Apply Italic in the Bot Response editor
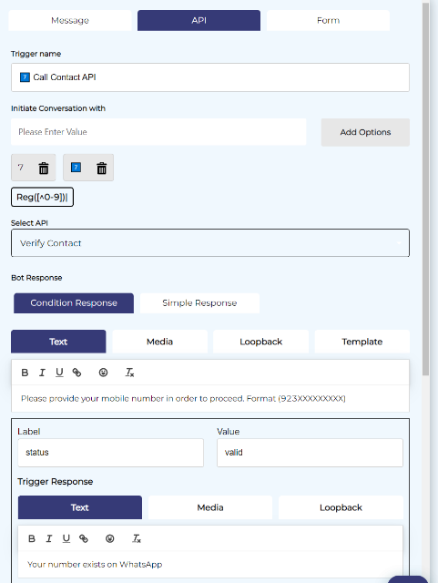This screenshot has width=438, height=583. pyautogui.click(x=42, y=373)
